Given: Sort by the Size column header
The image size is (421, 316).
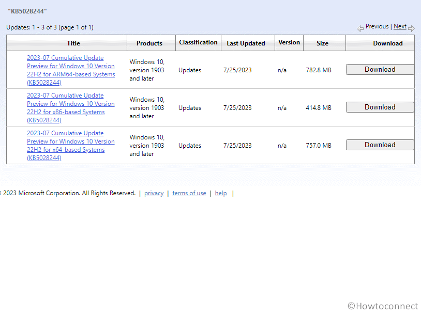Looking at the screenshot, I should tap(322, 43).
